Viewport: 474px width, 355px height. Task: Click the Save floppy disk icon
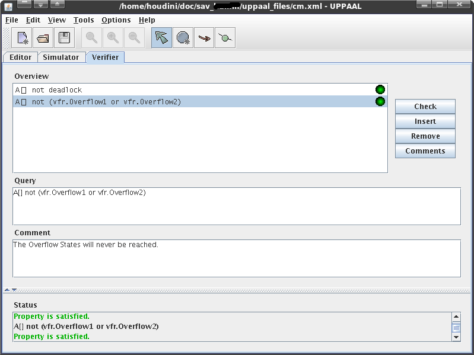(x=64, y=38)
